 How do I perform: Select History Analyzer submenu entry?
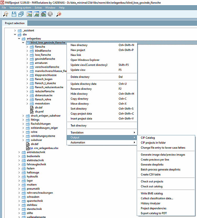click(x=166, y=203)
